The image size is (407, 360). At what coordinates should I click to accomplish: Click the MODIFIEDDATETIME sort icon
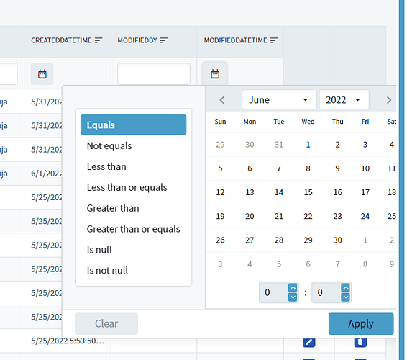pyautogui.click(x=274, y=40)
